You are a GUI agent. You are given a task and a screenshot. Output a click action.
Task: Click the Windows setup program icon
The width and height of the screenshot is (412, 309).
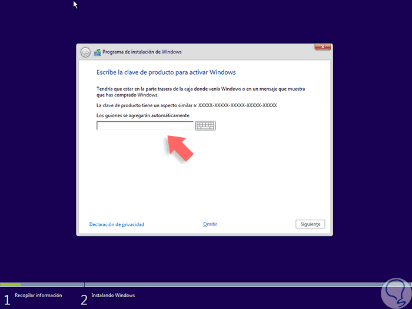click(98, 52)
